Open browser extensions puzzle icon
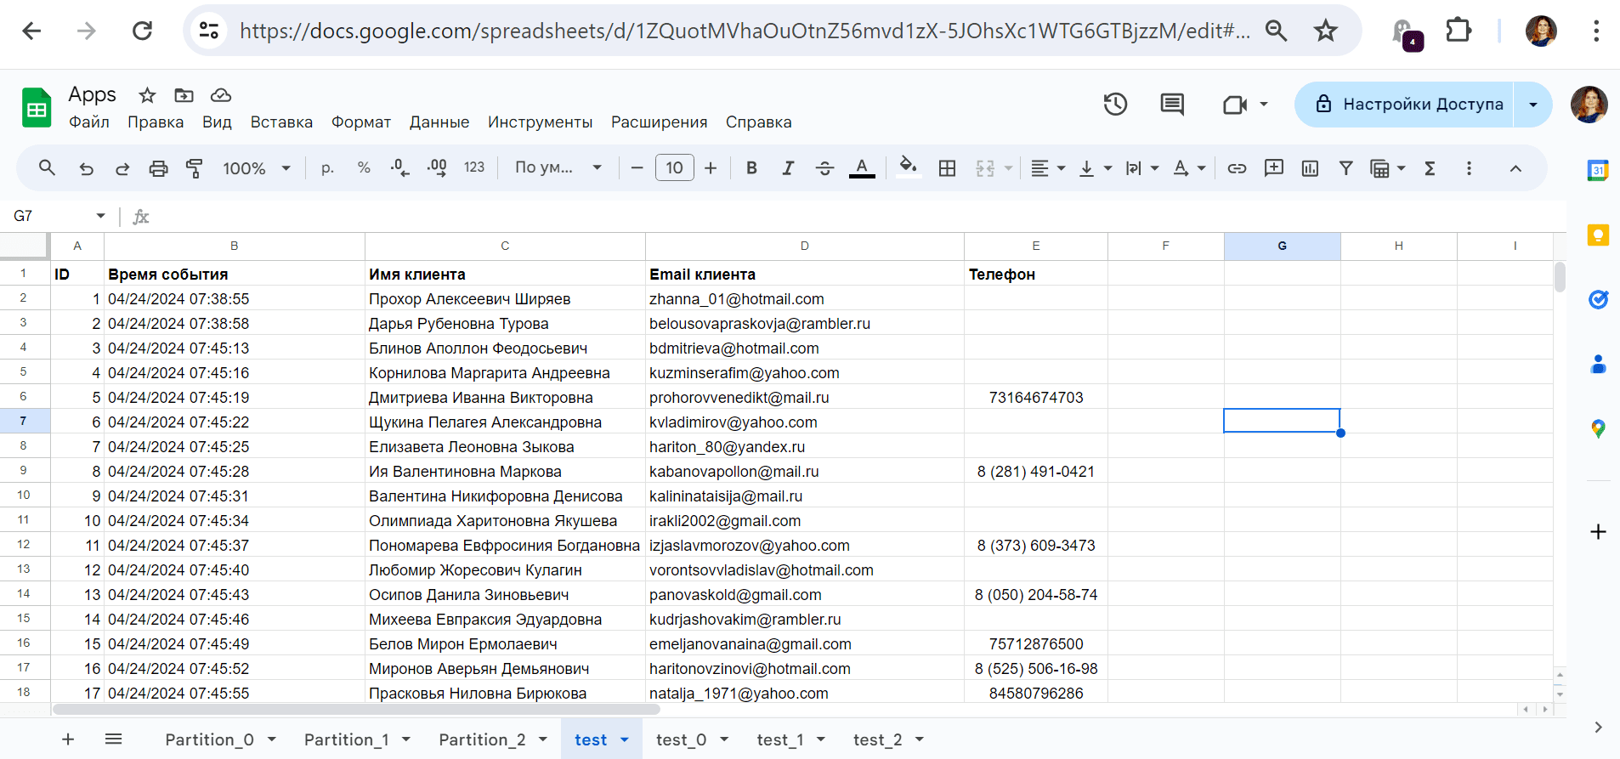Screen dimensions: 1620x759 (x=1459, y=31)
